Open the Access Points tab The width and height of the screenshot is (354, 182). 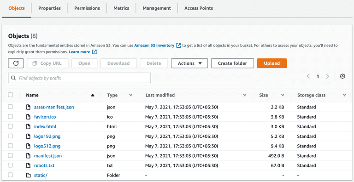click(199, 8)
